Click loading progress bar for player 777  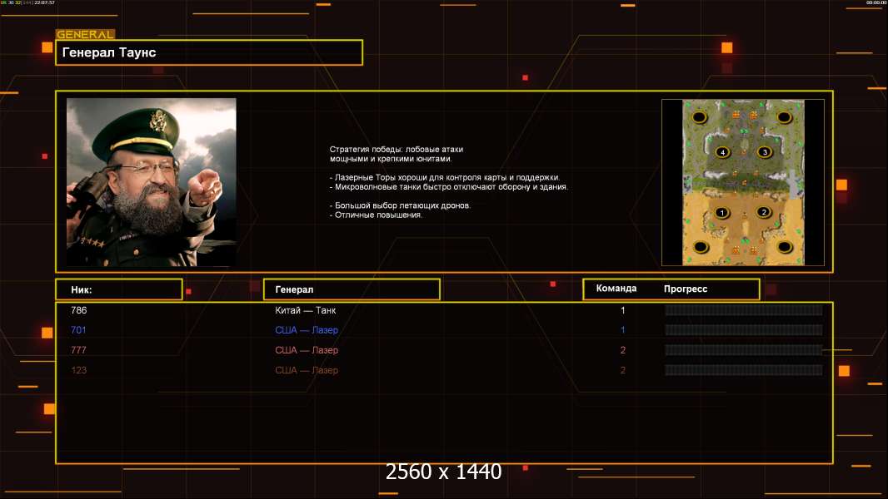(744, 350)
